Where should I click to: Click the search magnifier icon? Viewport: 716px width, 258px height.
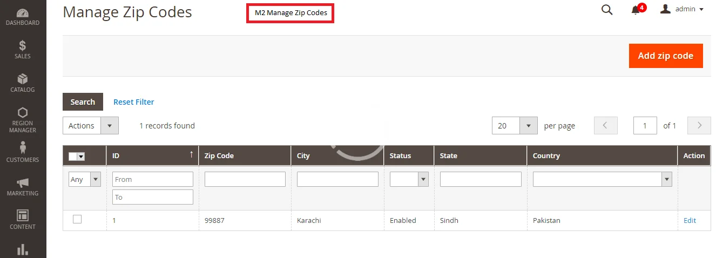tap(607, 10)
